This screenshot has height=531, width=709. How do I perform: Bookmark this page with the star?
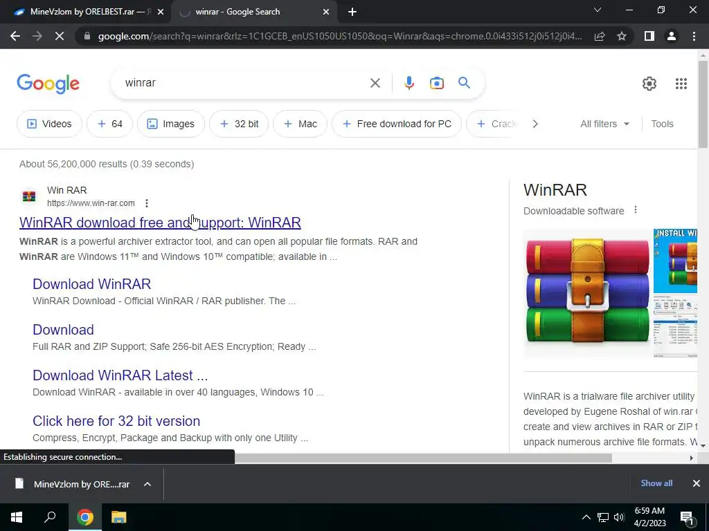coord(622,36)
